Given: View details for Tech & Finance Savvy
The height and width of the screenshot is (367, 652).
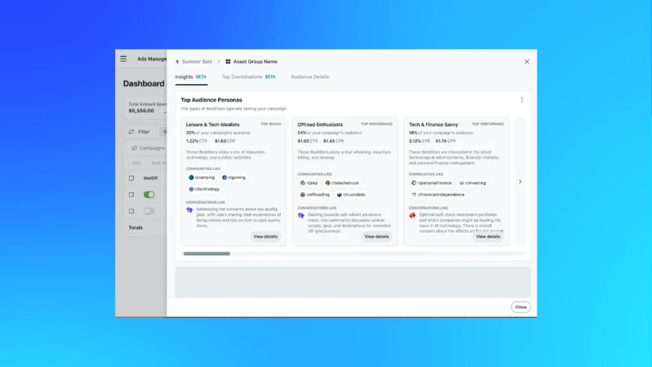Looking at the screenshot, I should [x=488, y=237].
